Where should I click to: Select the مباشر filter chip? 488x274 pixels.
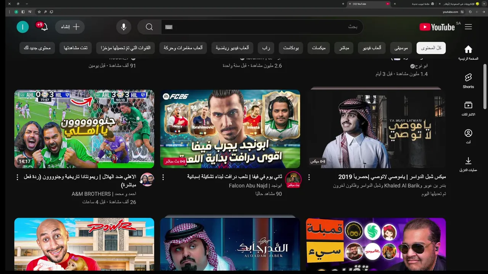point(344,48)
